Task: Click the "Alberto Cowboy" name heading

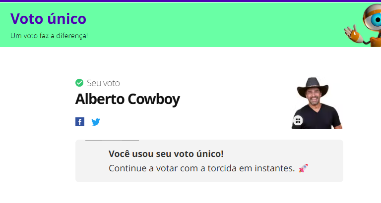Action: tap(127, 99)
